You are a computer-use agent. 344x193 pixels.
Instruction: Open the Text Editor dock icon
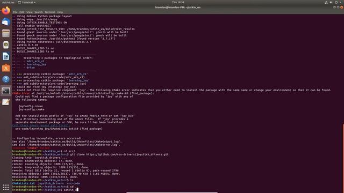[6, 102]
